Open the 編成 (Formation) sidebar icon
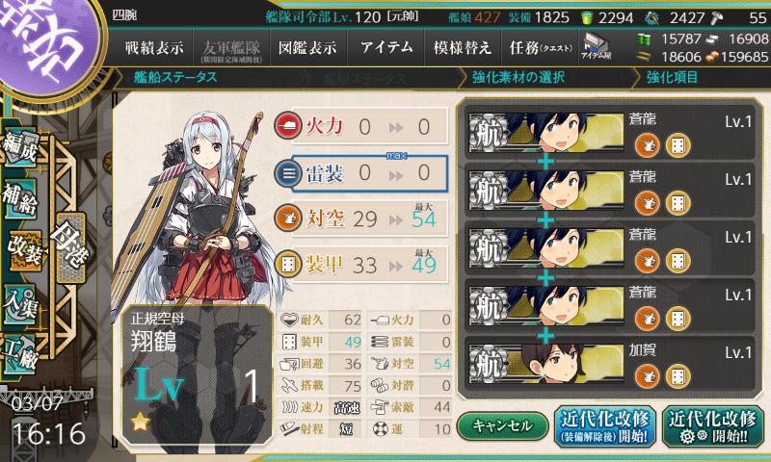The width and height of the screenshot is (771, 462). (19, 146)
